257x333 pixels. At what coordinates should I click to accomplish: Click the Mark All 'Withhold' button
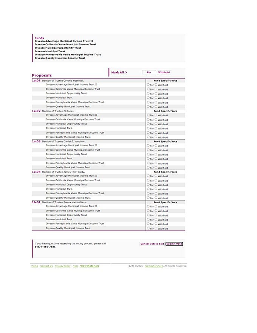[x=164, y=72]
